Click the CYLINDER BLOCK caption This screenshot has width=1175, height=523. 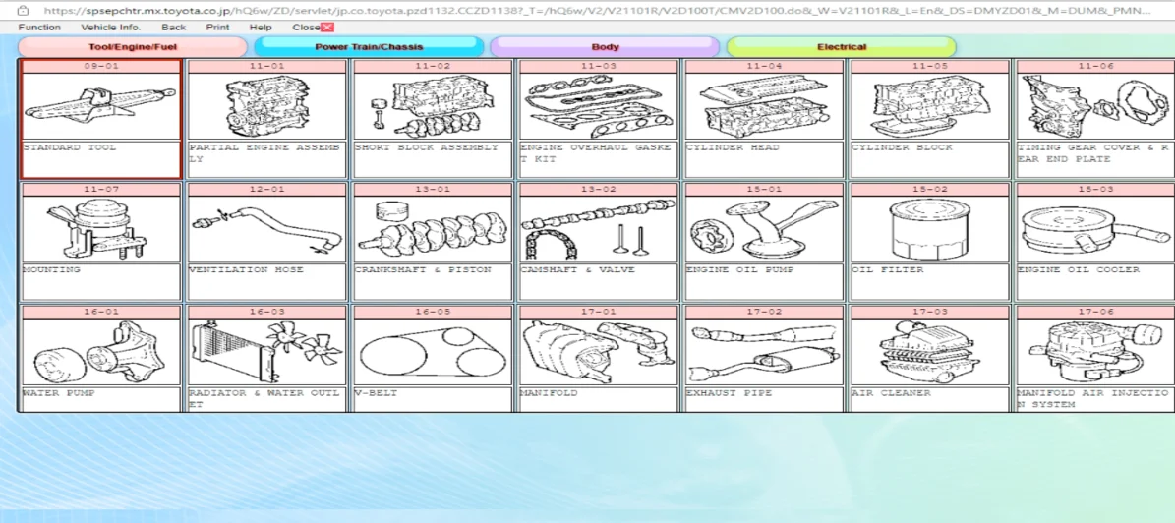point(902,147)
